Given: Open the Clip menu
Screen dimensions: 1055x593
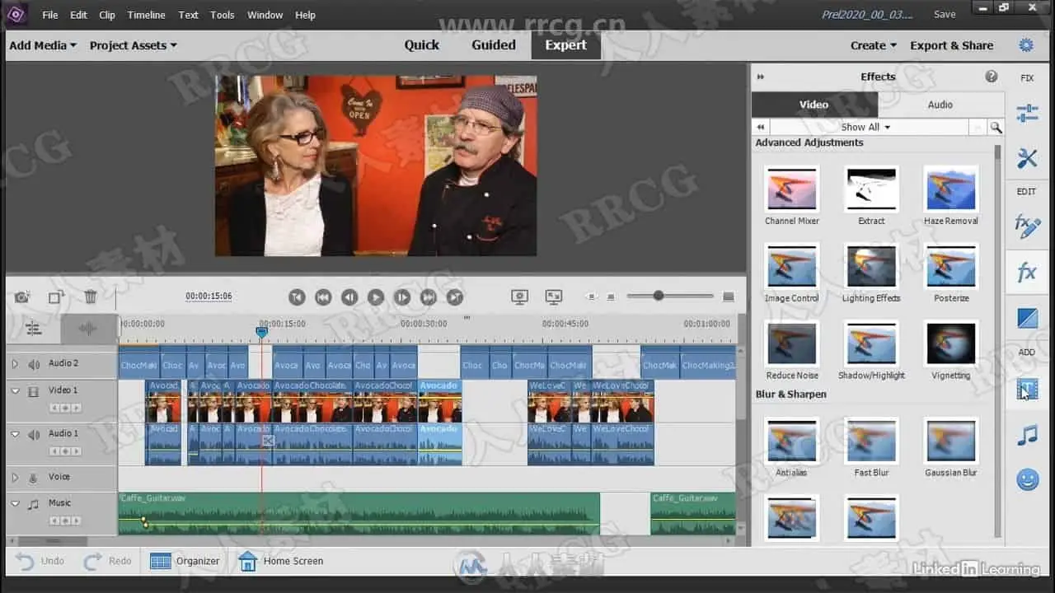Looking at the screenshot, I should click(x=107, y=15).
